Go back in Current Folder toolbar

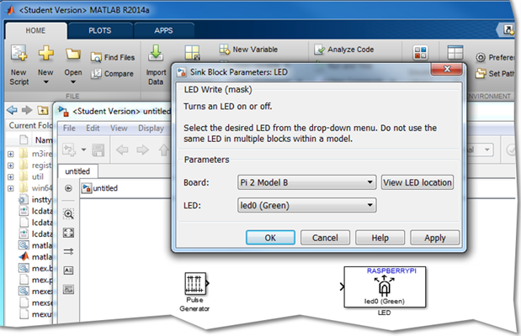point(12,110)
